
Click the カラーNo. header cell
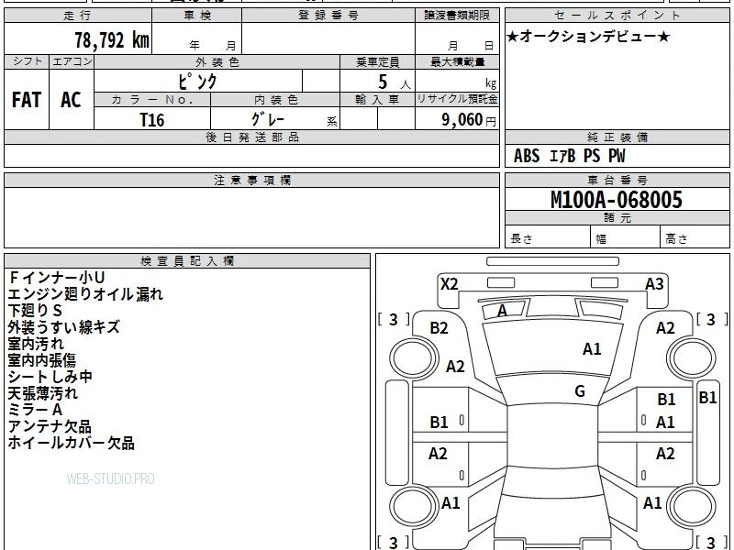pyautogui.click(x=152, y=100)
